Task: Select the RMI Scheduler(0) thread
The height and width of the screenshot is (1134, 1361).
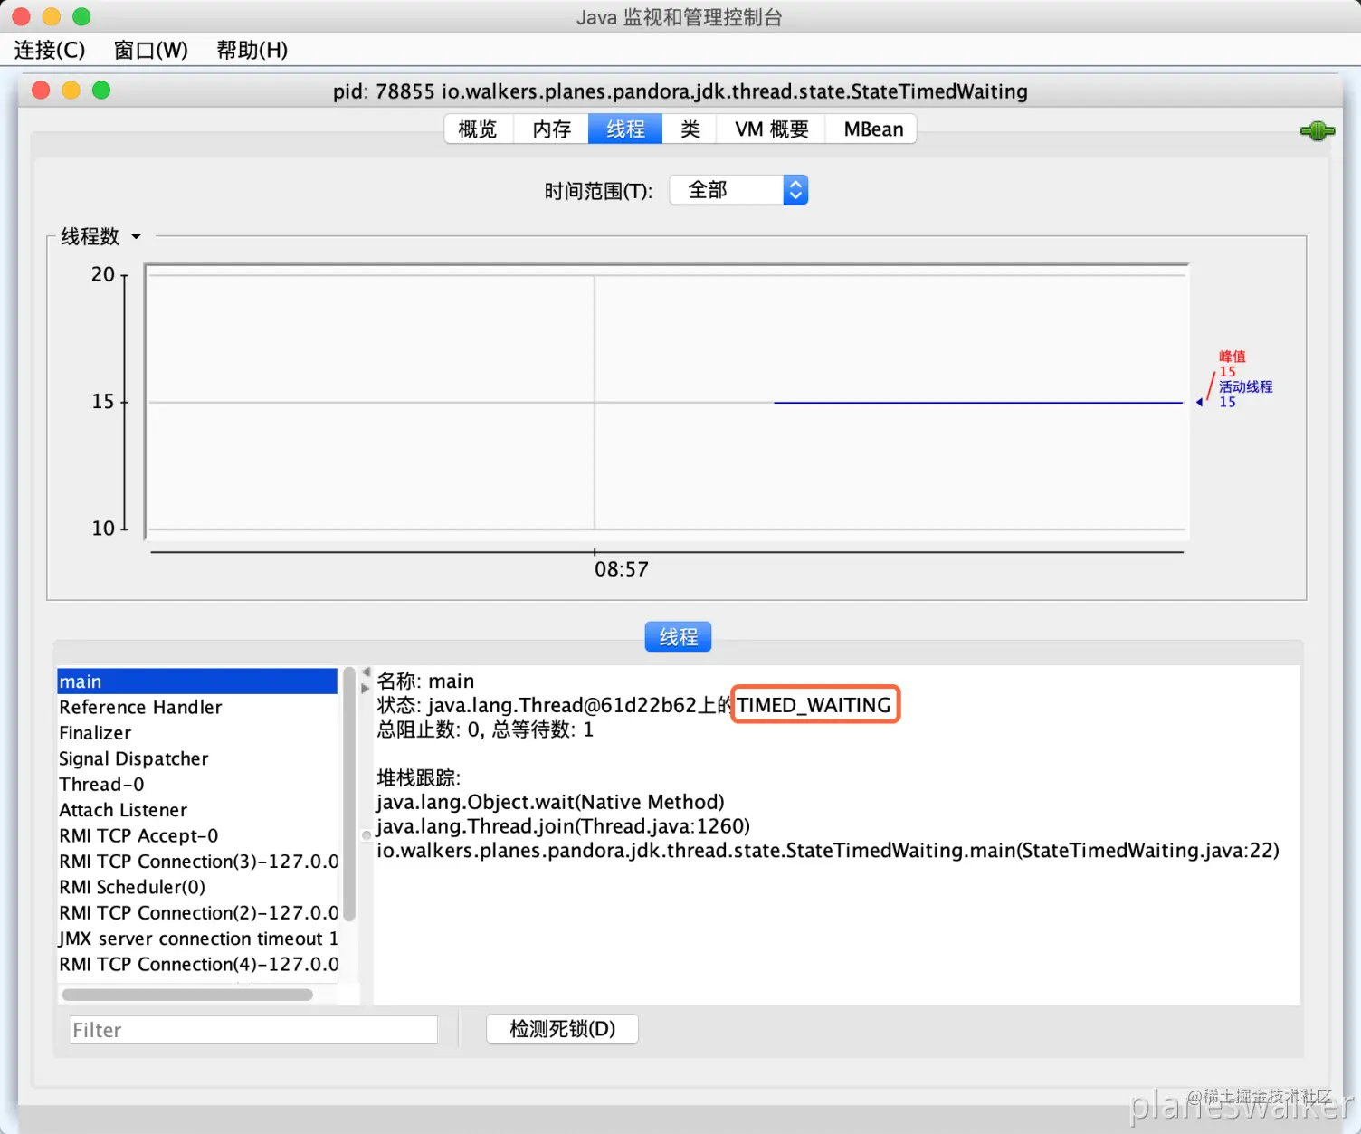Action: click(131, 887)
